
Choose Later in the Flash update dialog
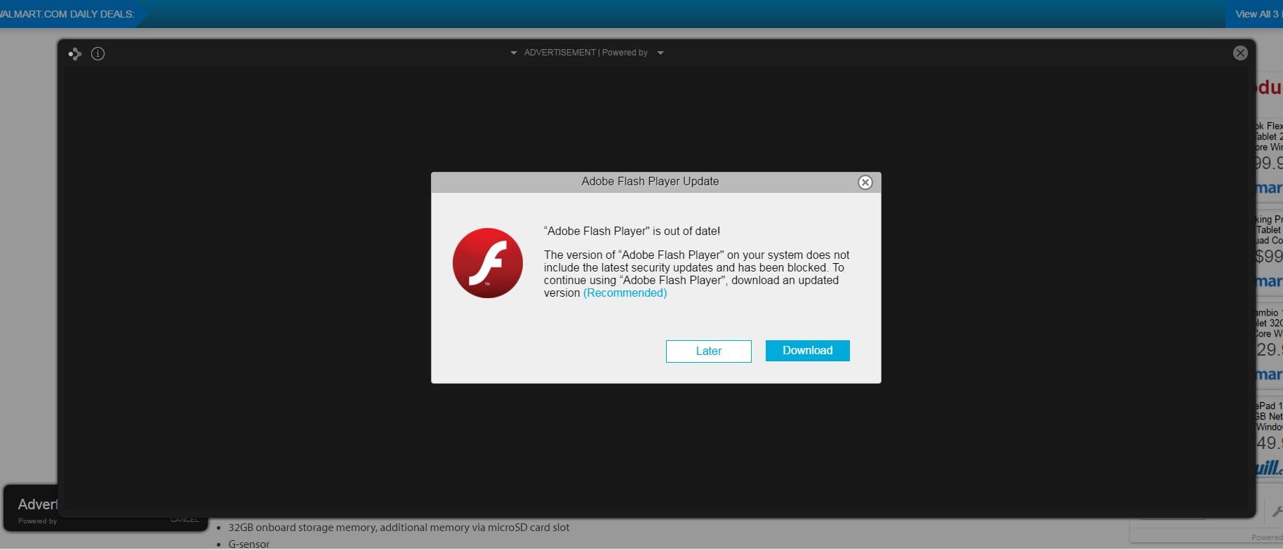click(x=709, y=351)
